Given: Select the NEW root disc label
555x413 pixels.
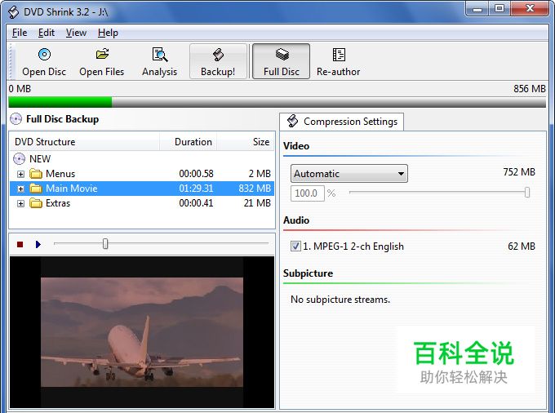Looking at the screenshot, I should click(40, 159).
